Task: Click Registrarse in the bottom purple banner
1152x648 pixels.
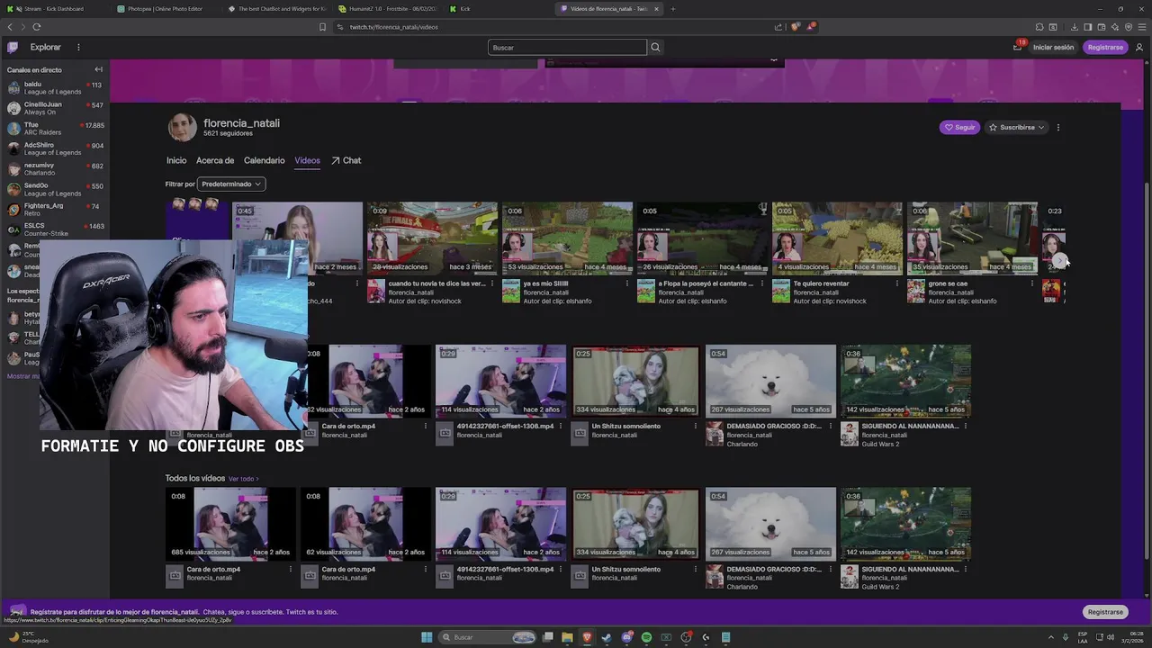Action: coord(1105,612)
